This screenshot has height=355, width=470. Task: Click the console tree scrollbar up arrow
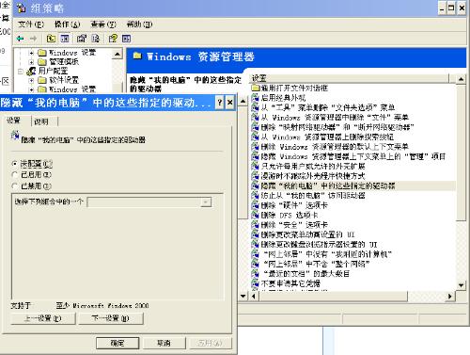[117, 54]
